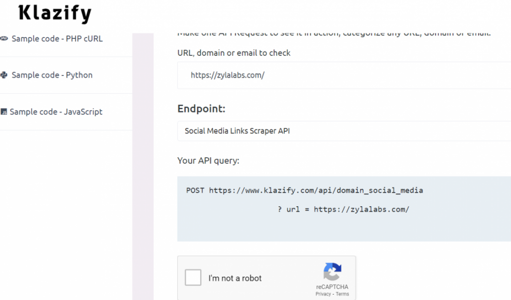Image resolution: width=511 pixels, height=300 pixels.
Task: Click the Klazify logo
Action: point(55,13)
